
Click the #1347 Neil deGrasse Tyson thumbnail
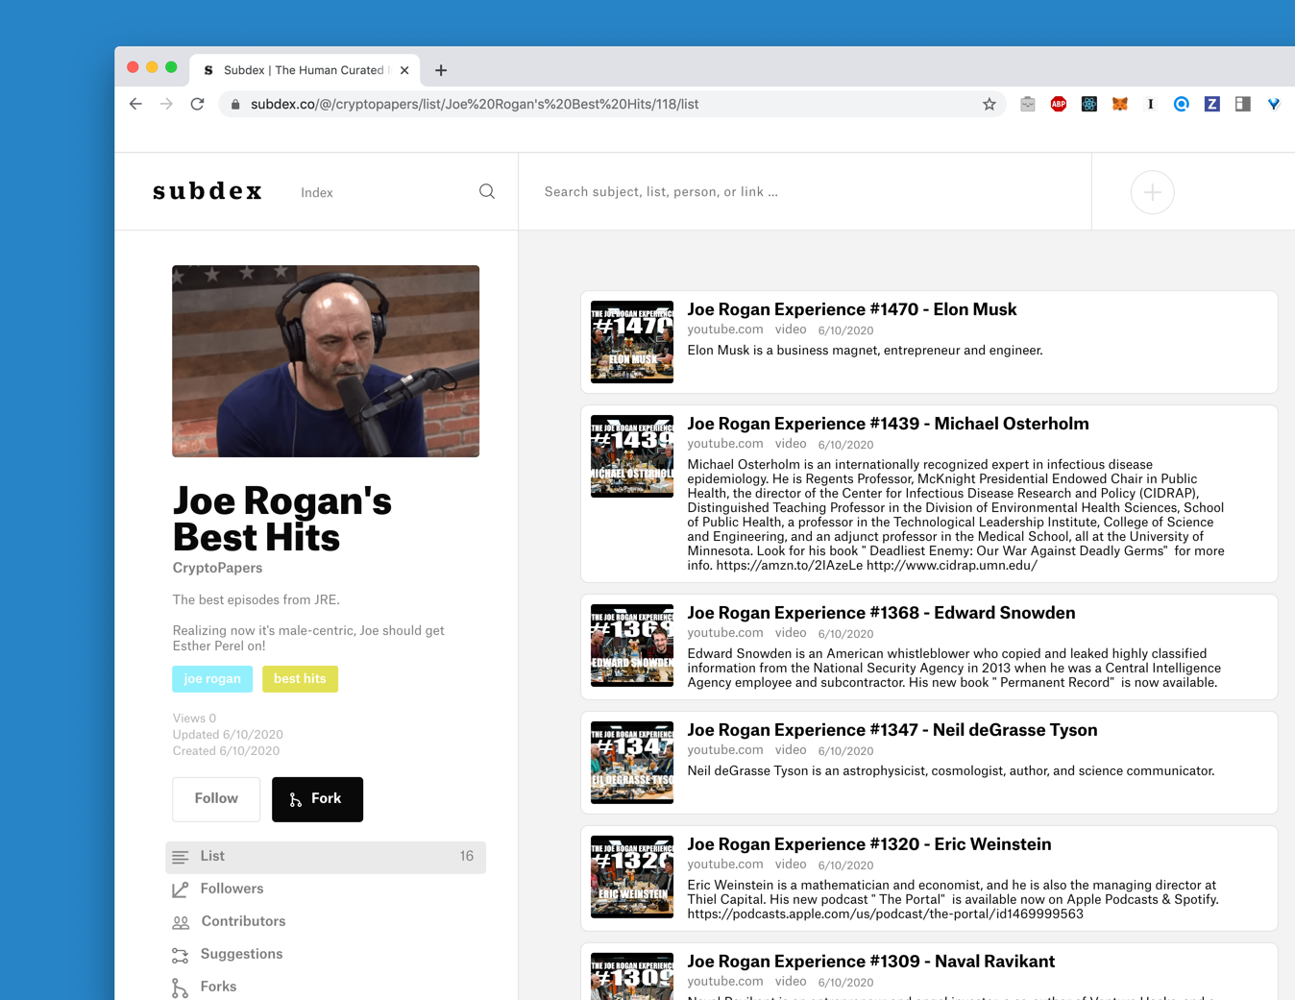(632, 763)
